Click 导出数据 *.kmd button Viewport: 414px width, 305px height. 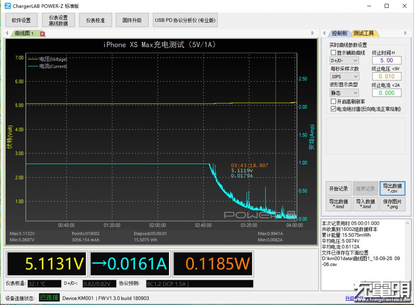click(339, 204)
